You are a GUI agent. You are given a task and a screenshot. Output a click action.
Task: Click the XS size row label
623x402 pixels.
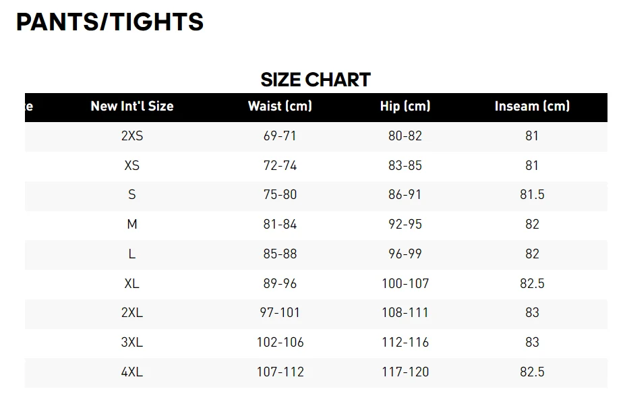(132, 165)
